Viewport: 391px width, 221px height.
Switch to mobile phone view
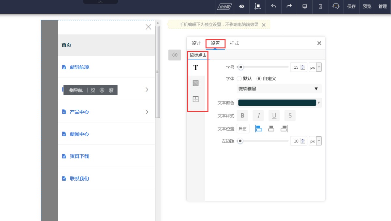tap(320, 7)
